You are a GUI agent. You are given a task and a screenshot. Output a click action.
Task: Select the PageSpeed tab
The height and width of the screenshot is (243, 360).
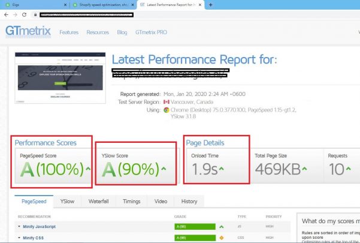34,202
